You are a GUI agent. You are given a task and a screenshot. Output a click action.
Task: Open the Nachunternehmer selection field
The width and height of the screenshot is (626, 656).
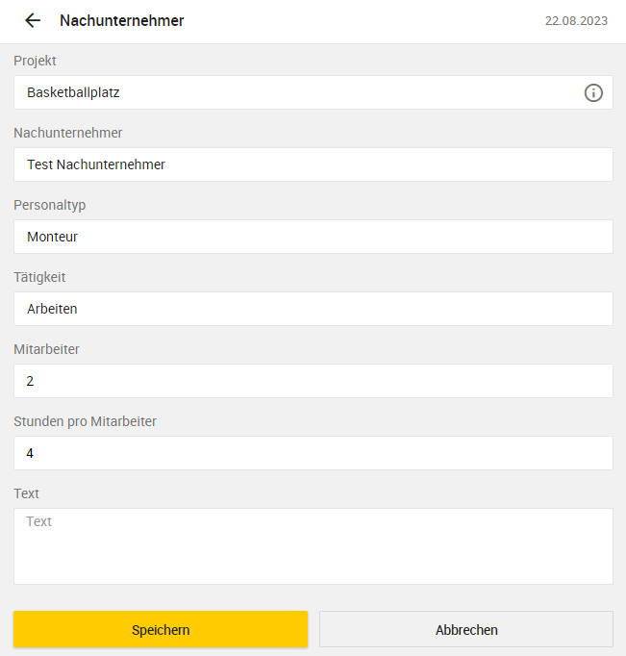pos(313,164)
